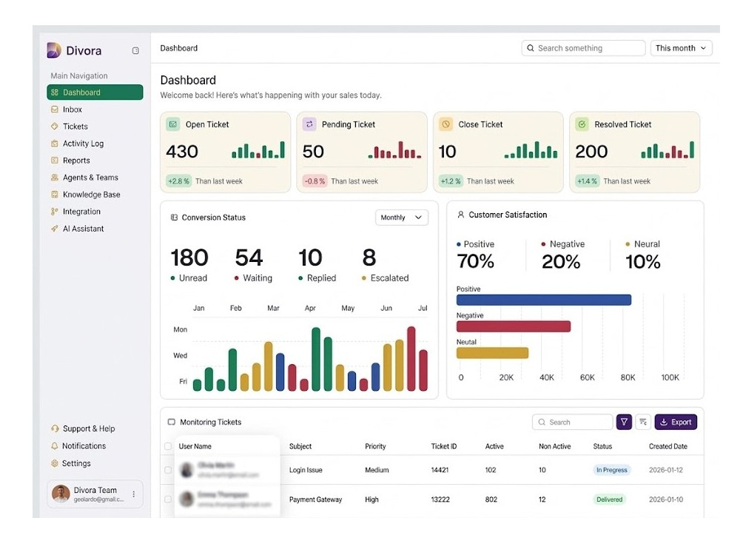The width and height of the screenshot is (740, 555).
Task: Click the Delivered status badge
Action: [x=609, y=499]
